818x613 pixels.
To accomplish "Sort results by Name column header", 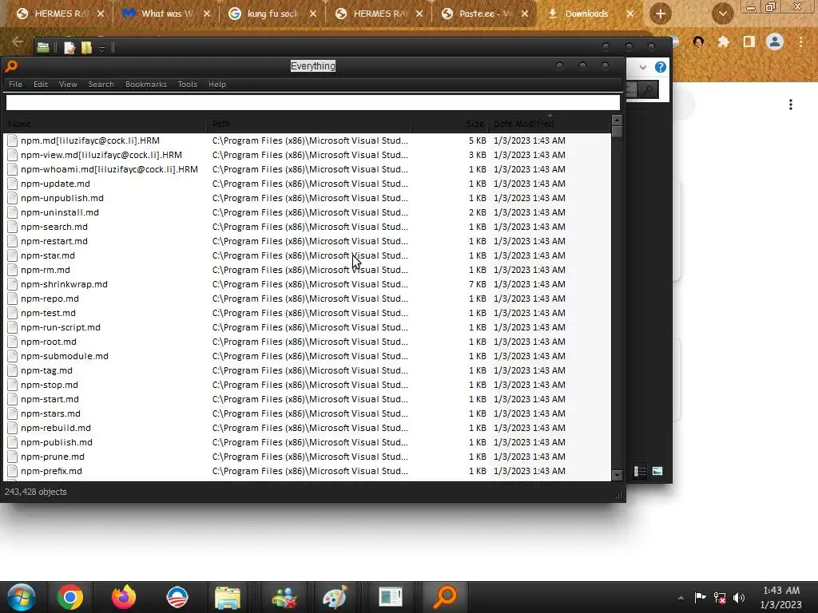I will (105, 124).
